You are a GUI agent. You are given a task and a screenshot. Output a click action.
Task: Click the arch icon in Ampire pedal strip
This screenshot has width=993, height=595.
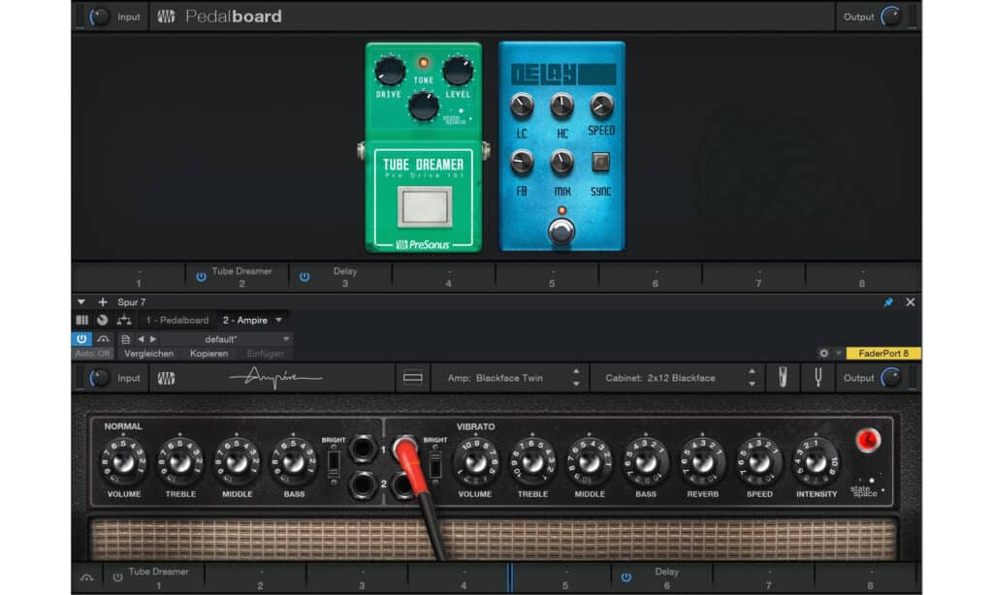[x=86, y=578]
